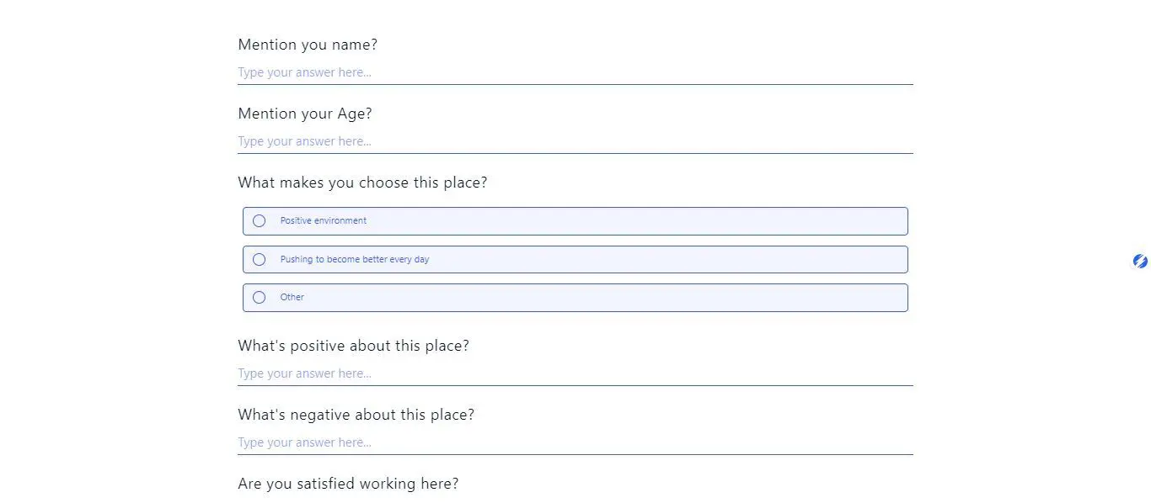The width and height of the screenshot is (1151, 503).
Task: Open the floating blue widget icon
Action: pyautogui.click(x=1139, y=261)
